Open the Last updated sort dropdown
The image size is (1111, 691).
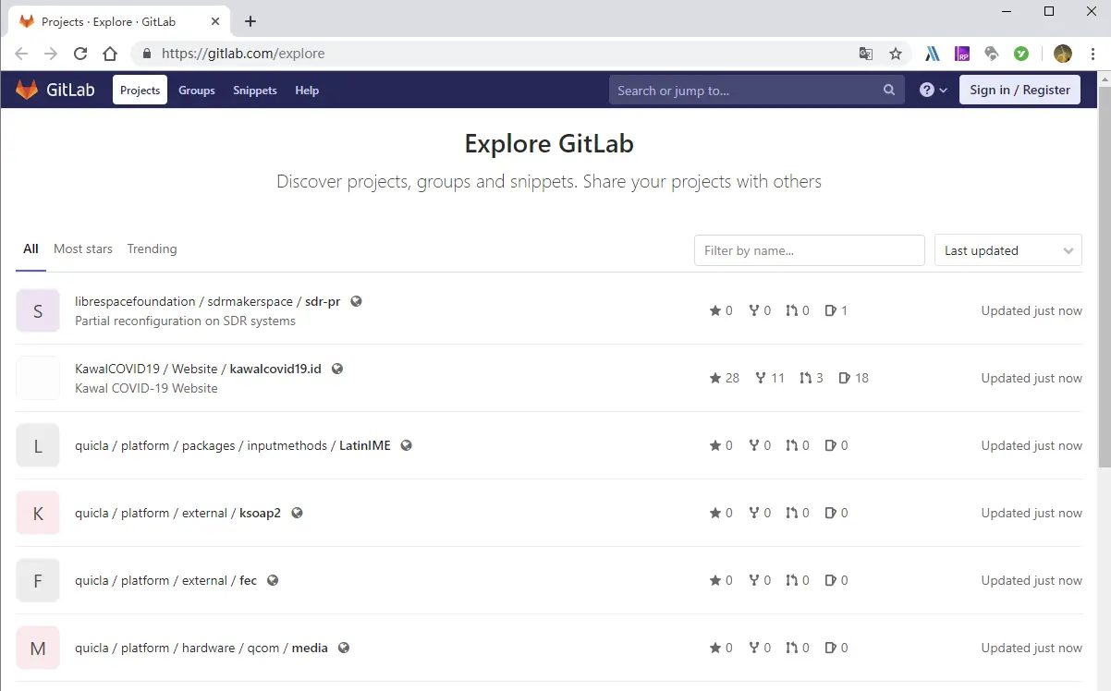pos(1007,250)
